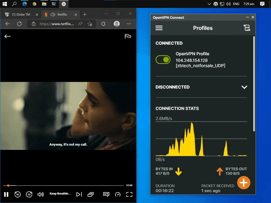Go back in the Edge browser
The height and width of the screenshot is (203, 271).
pyautogui.click(x=8, y=24)
